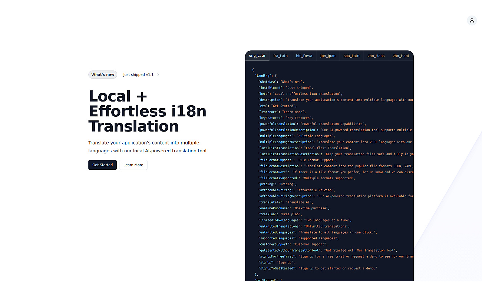Image resolution: width=482 pixels, height=292 pixels.
Task: Click the "powerfulTranslationDescription" JSON line
Action: click(336, 130)
